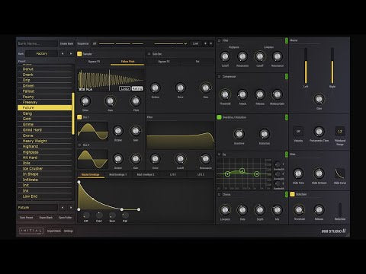Click the middle EQ band node
This screenshot has height=274, width=366.
242,170
